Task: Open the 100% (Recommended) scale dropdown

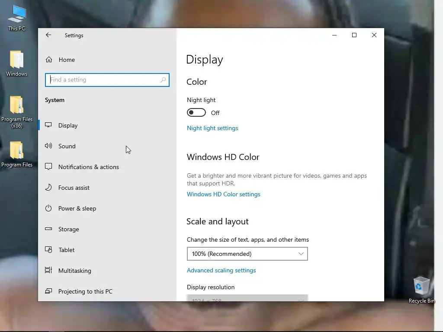Action: pyautogui.click(x=247, y=254)
